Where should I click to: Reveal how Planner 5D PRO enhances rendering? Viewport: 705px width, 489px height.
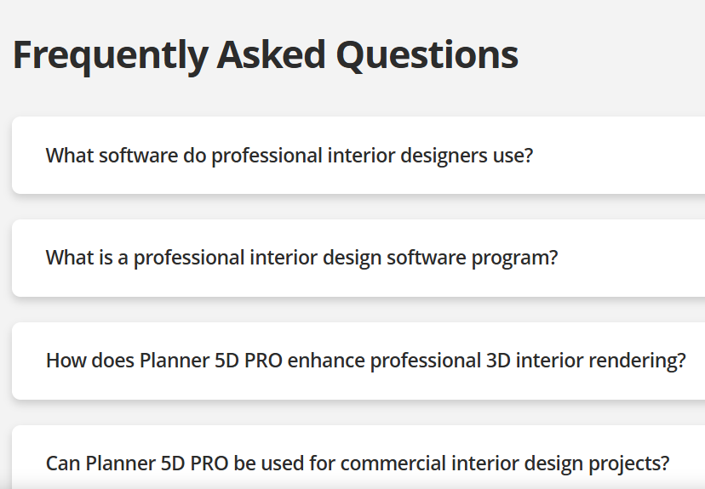coord(365,361)
